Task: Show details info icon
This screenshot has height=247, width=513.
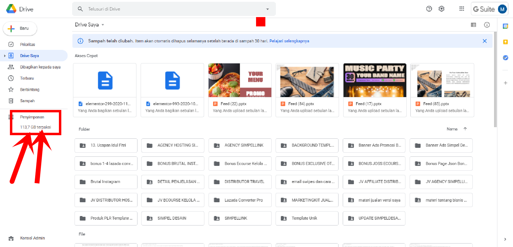Action: click(487, 25)
